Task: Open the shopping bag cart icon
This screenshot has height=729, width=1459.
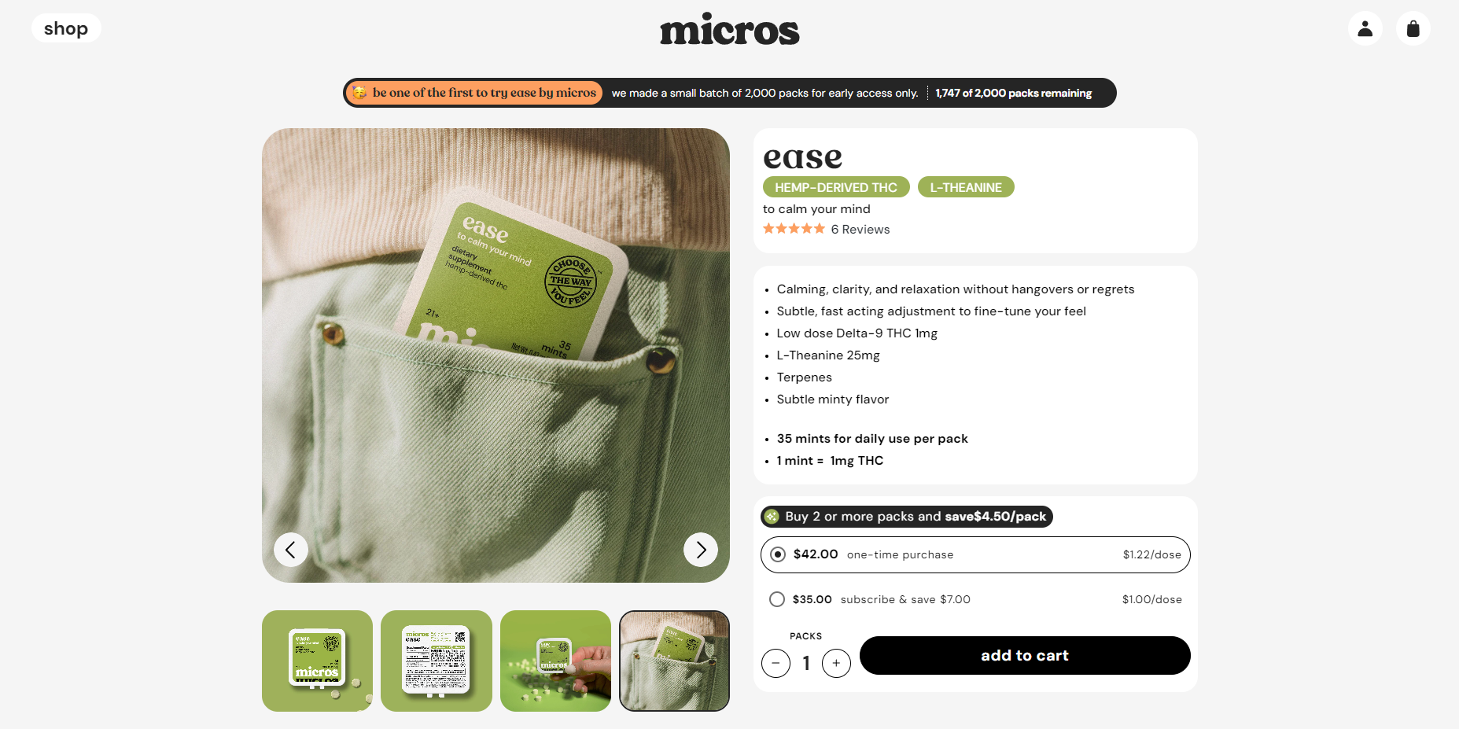Action: (x=1413, y=29)
